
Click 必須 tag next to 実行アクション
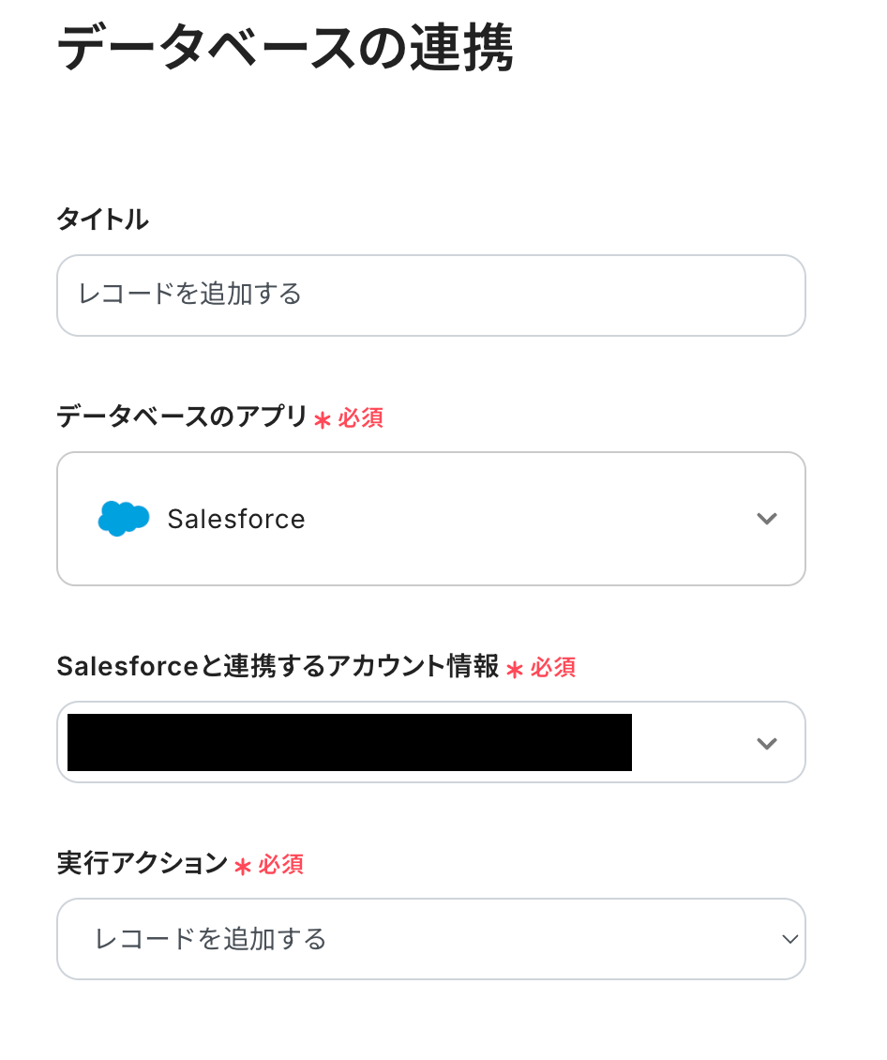click(281, 865)
